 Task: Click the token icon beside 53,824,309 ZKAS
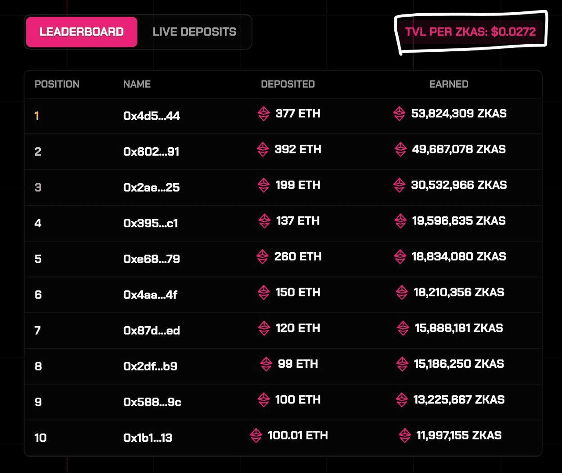399,114
